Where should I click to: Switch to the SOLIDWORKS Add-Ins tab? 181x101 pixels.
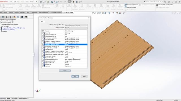pos(55,12)
